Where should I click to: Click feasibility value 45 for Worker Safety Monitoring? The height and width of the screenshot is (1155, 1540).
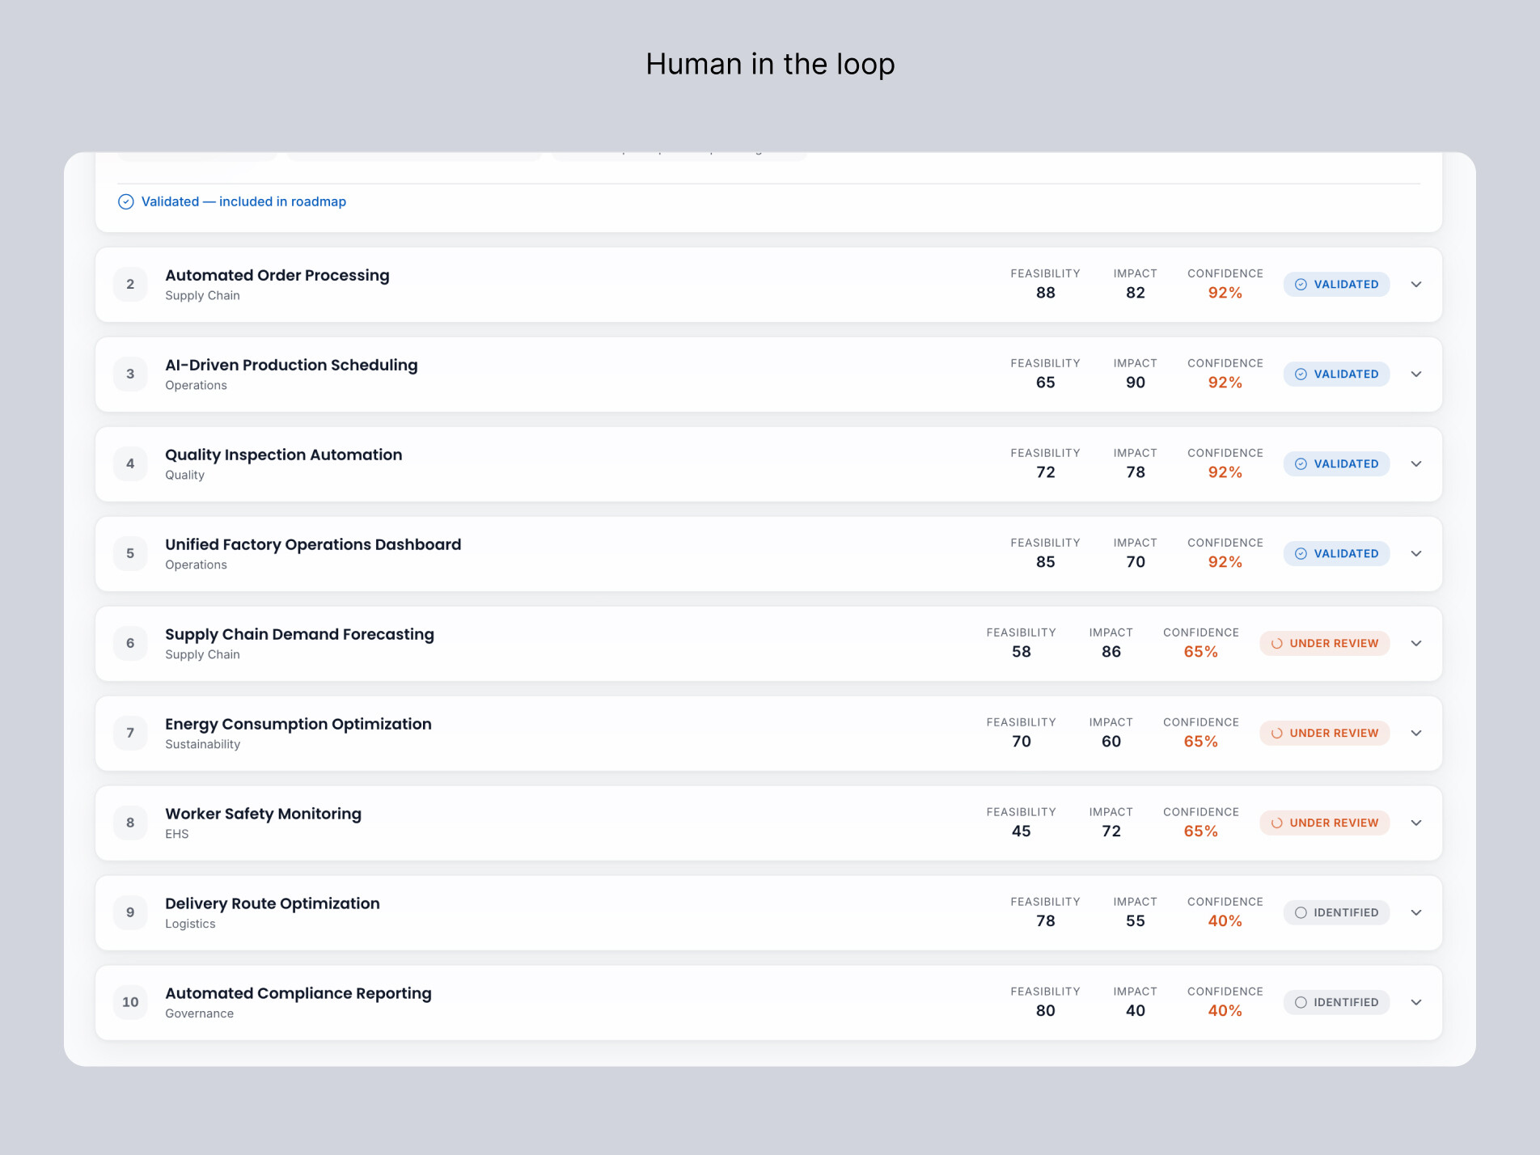coord(1022,832)
